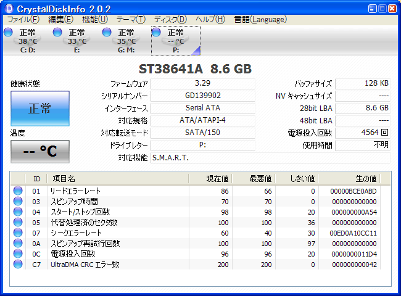Click raw value 000000000042

click(354, 265)
